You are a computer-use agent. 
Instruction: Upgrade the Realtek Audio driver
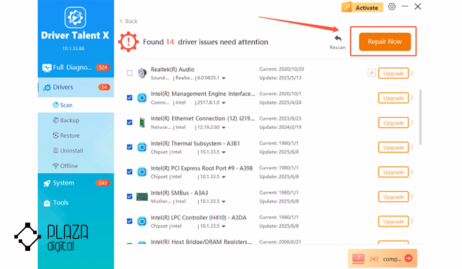(393, 73)
